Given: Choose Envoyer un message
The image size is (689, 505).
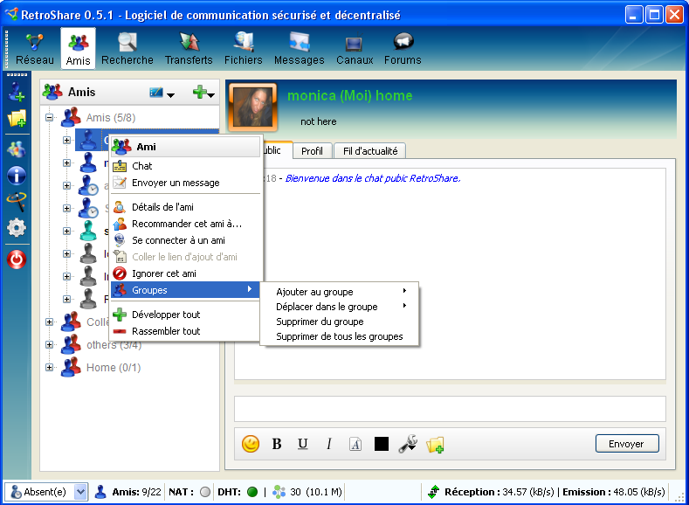Looking at the screenshot, I should click(185, 183).
